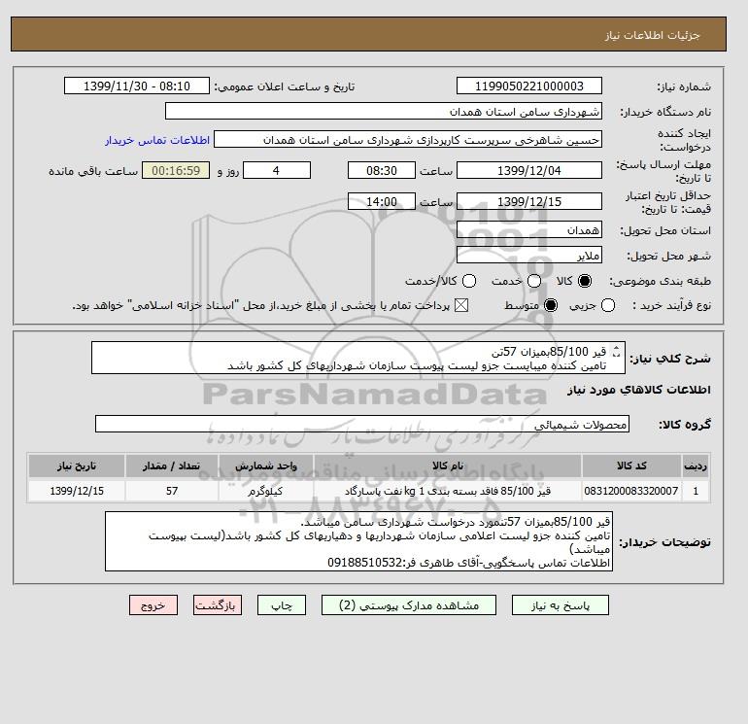Click unit cell کیلوگرم
This screenshot has width=748, height=724.
pos(266,491)
